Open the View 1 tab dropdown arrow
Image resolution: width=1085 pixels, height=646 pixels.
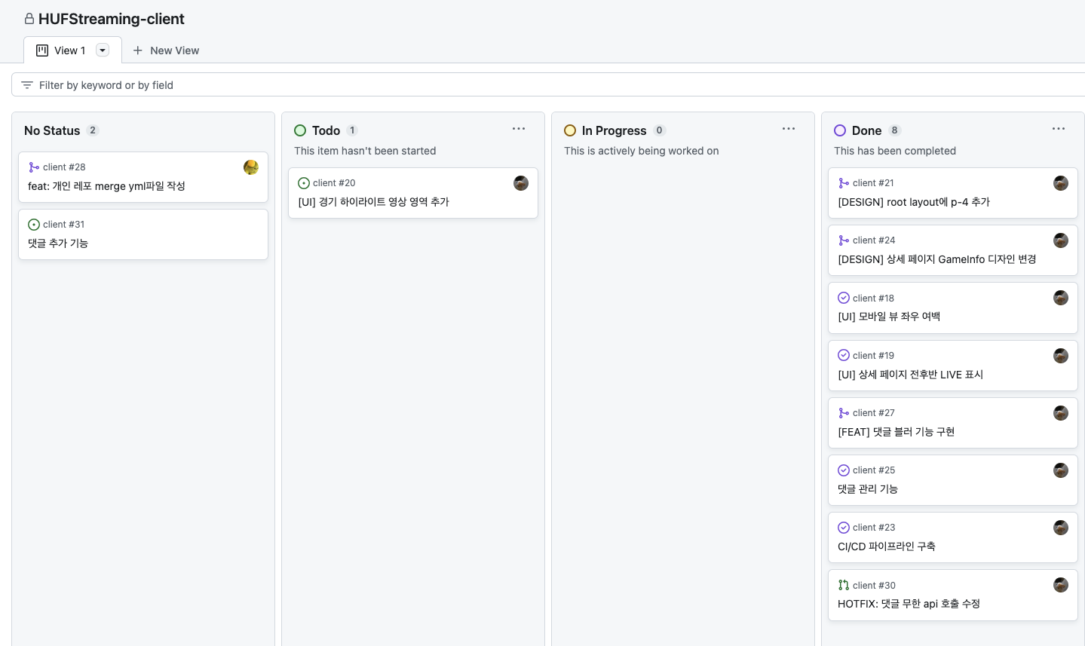(x=103, y=51)
